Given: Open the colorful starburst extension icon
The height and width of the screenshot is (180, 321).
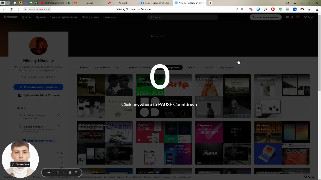Looking at the screenshot, I should [251, 9].
